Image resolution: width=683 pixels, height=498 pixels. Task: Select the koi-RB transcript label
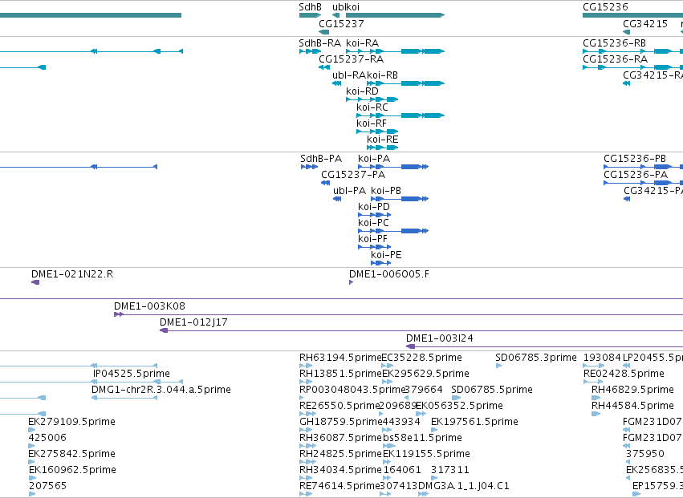click(383, 75)
